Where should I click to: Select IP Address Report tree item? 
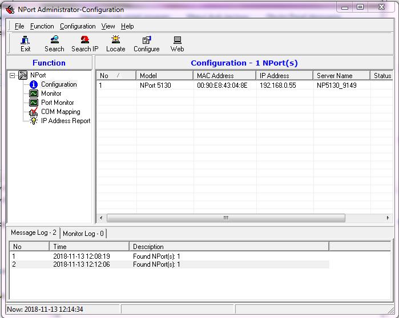[66, 121]
